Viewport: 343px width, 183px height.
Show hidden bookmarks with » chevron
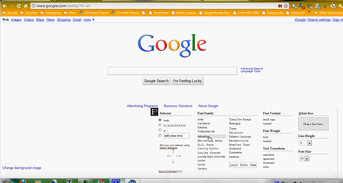309,12
